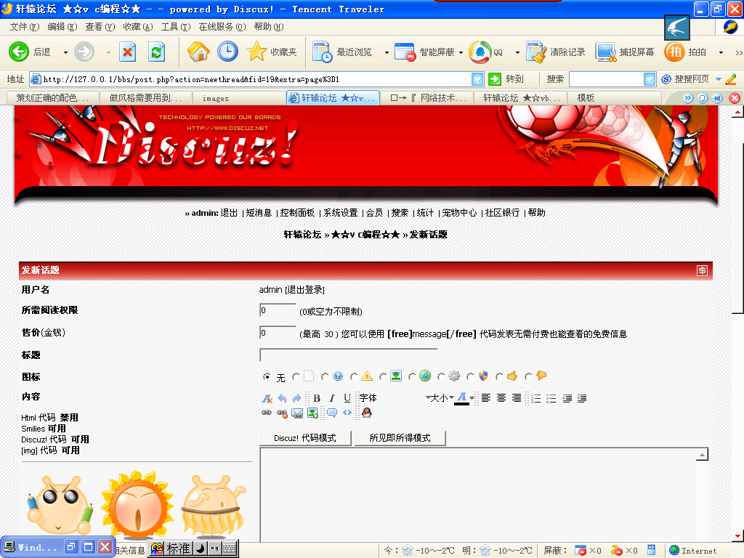This screenshot has height=558, width=744.
Task: Select the blank page topic icon radio
Action: [x=296, y=376]
